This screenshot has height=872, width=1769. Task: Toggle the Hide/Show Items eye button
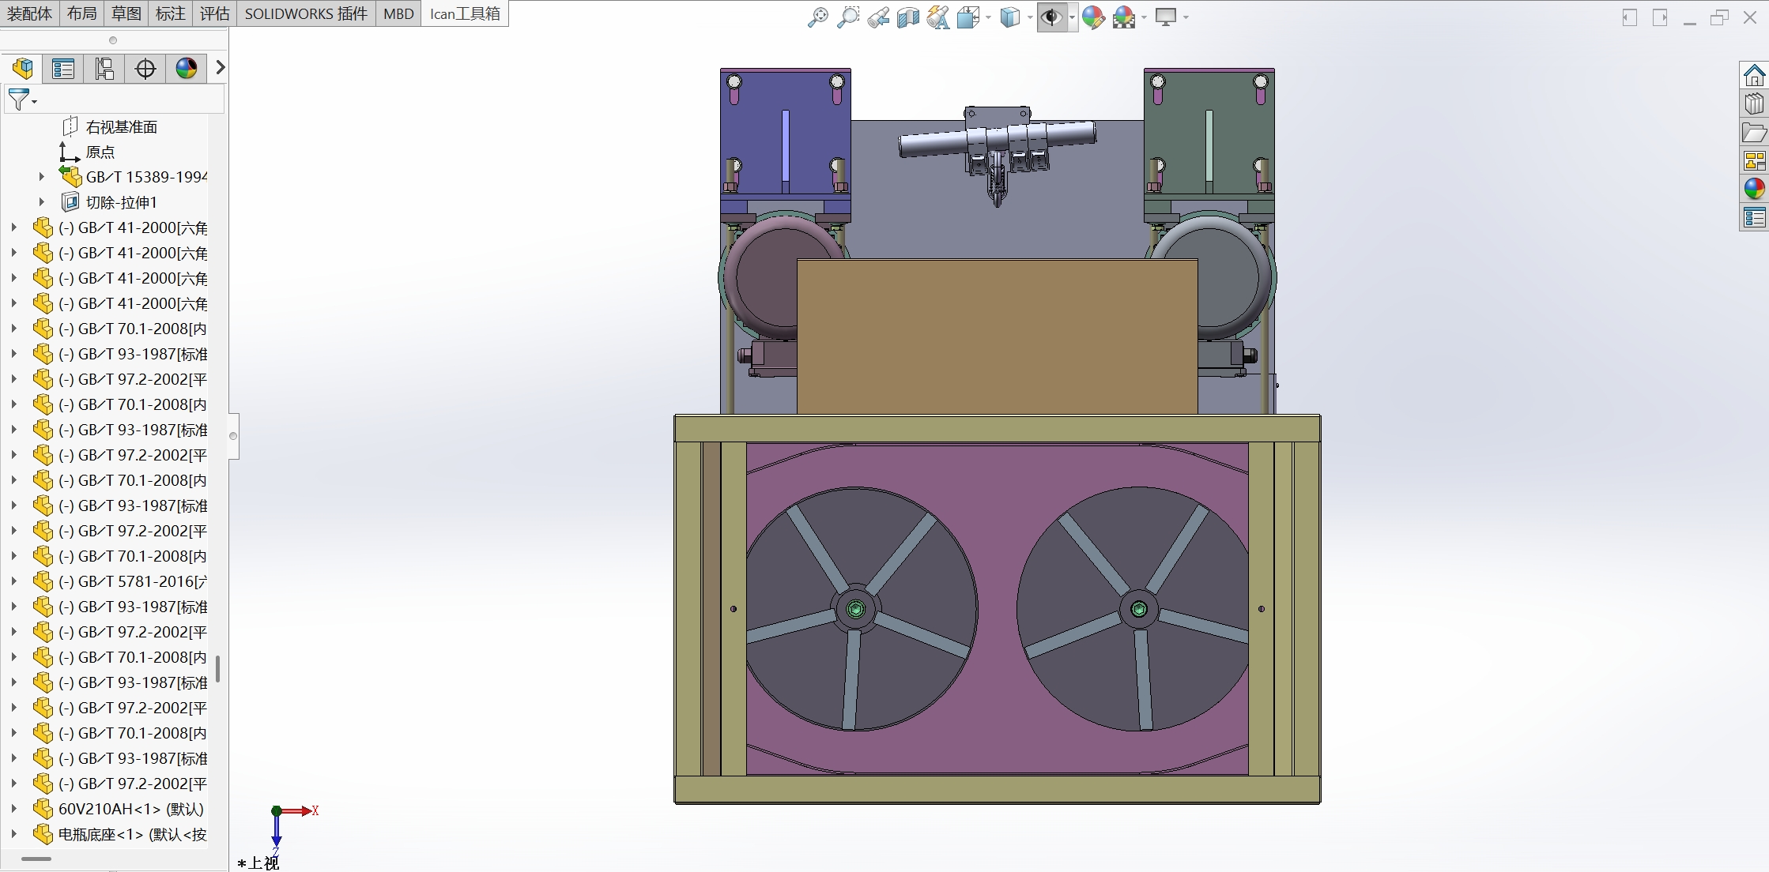coord(1051,17)
